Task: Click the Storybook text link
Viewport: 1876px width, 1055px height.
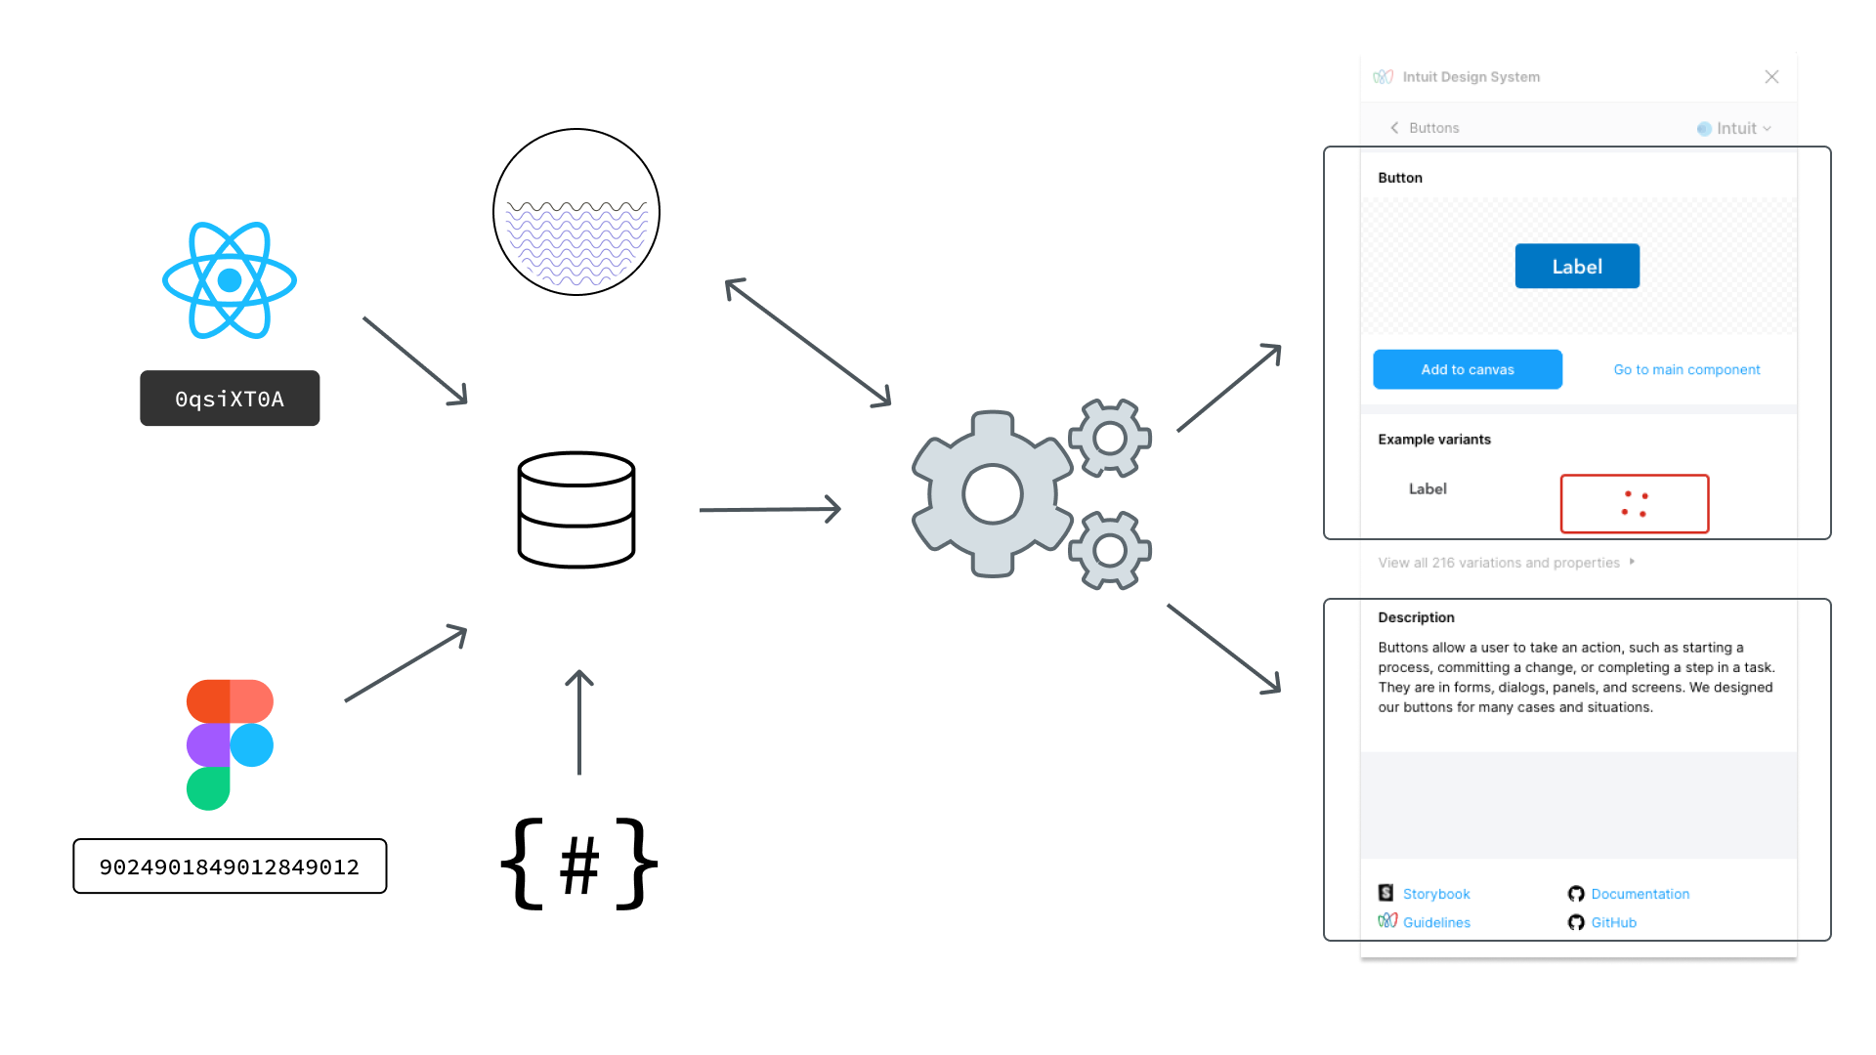Action: [1434, 893]
